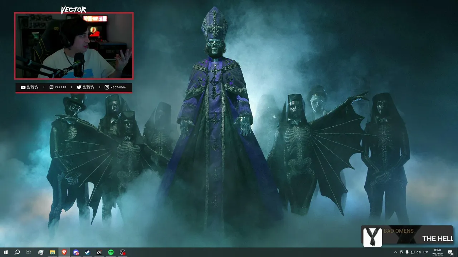Open File Explorer from the taskbar
The image size is (458, 257).
[x=52, y=252]
